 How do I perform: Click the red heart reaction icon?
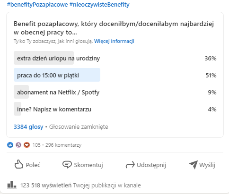pyautogui.click(x=26, y=145)
